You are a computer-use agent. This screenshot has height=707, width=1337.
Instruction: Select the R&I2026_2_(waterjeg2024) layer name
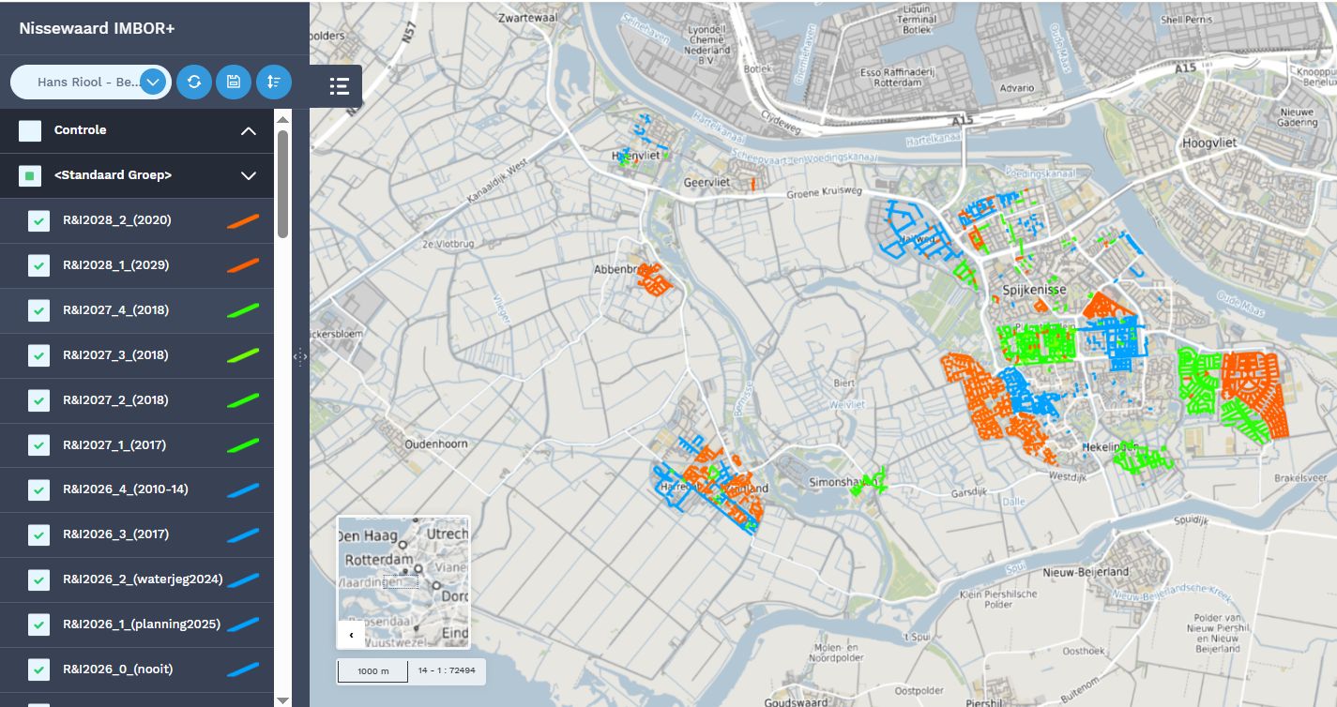click(x=142, y=579)
